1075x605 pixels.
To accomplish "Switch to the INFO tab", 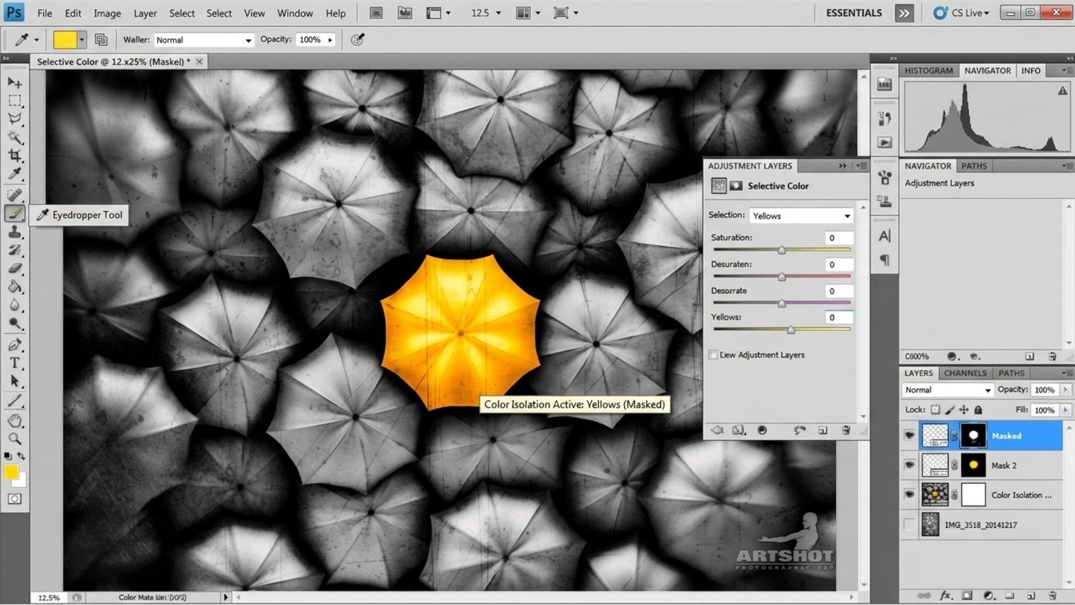I will point(1030,71).
